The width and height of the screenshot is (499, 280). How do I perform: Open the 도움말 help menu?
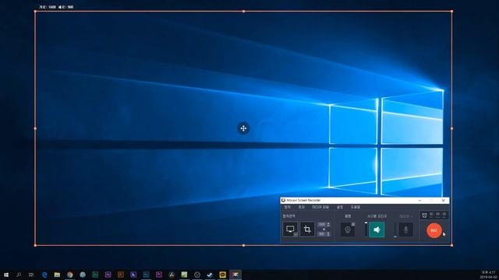tap(356, 207)
